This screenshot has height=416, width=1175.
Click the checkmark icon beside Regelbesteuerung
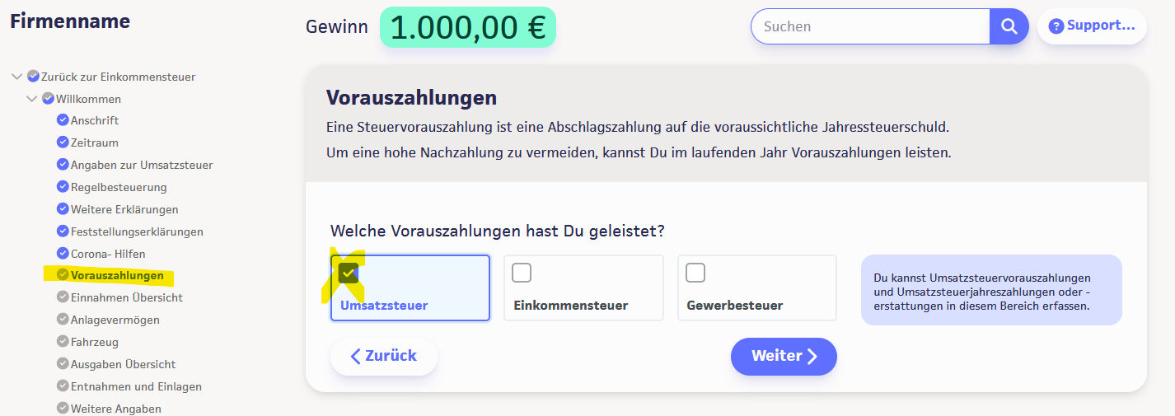point(63,187)
